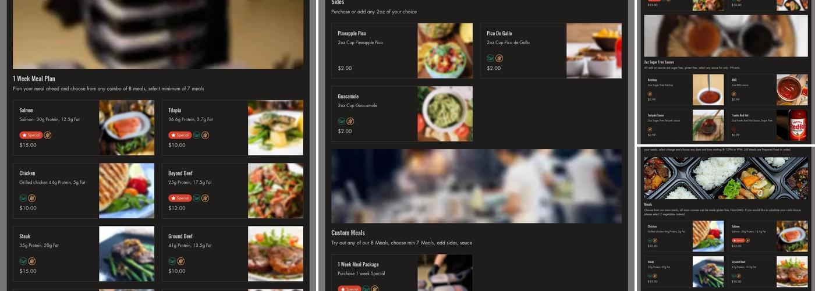This screenshot has height=291, width=815.
Task: Click the gold wheat icon on the Pico De Gallo card
Action: coord(499,58)
